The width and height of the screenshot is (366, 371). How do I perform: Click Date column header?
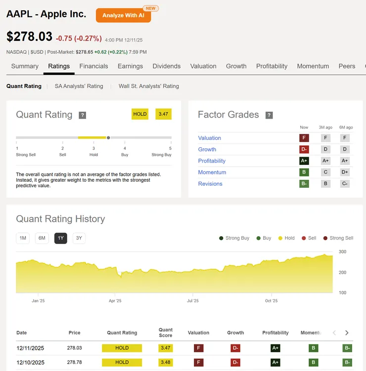point(22,332)
